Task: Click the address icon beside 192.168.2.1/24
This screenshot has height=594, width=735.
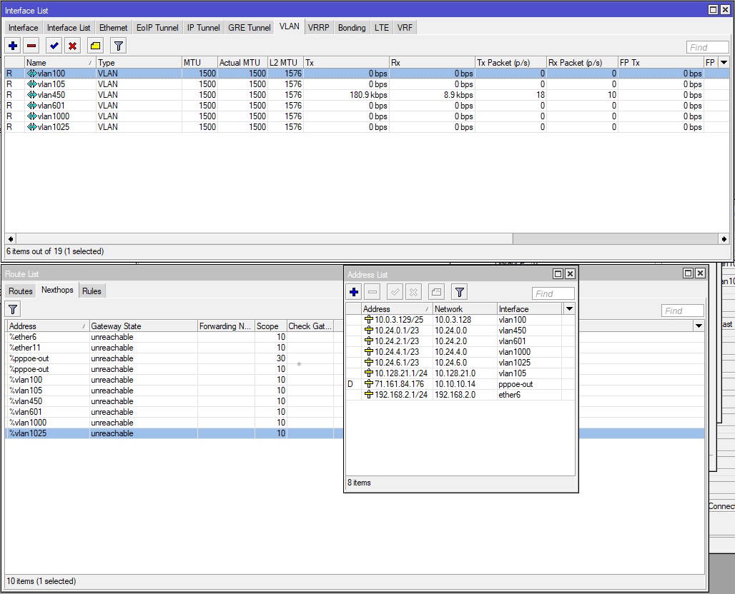Action: pyautogui.click(x=369, y=395)
